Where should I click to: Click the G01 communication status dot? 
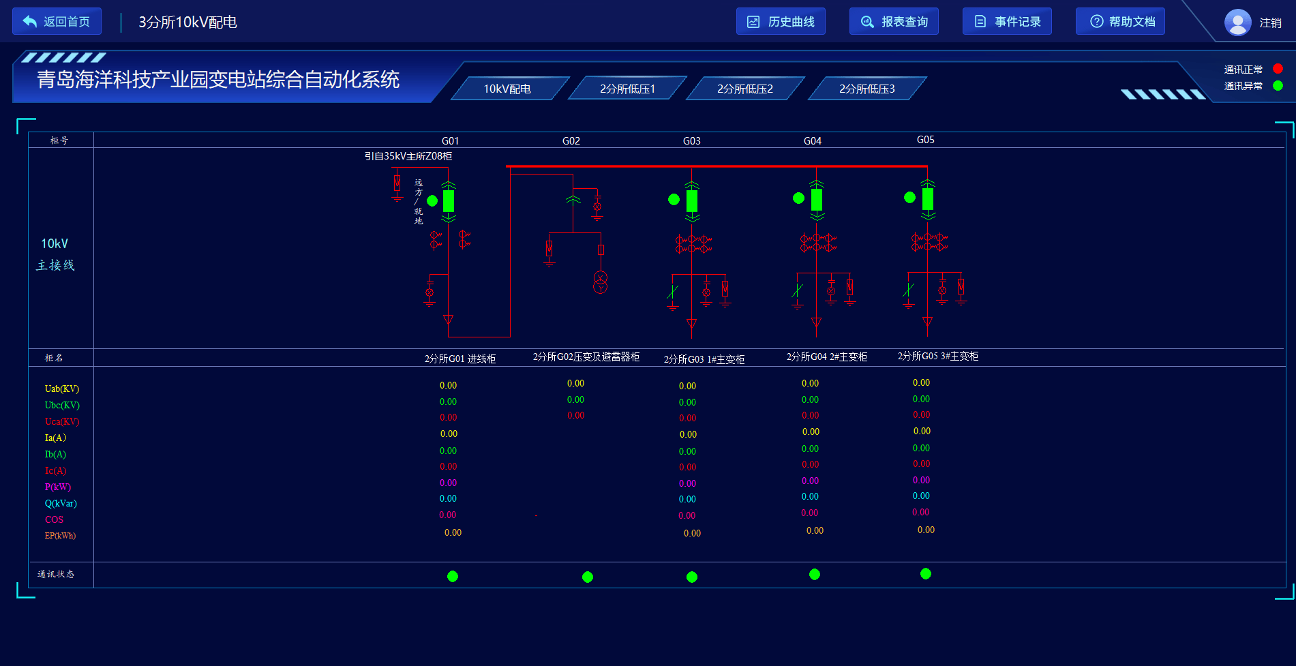[453, 576]
